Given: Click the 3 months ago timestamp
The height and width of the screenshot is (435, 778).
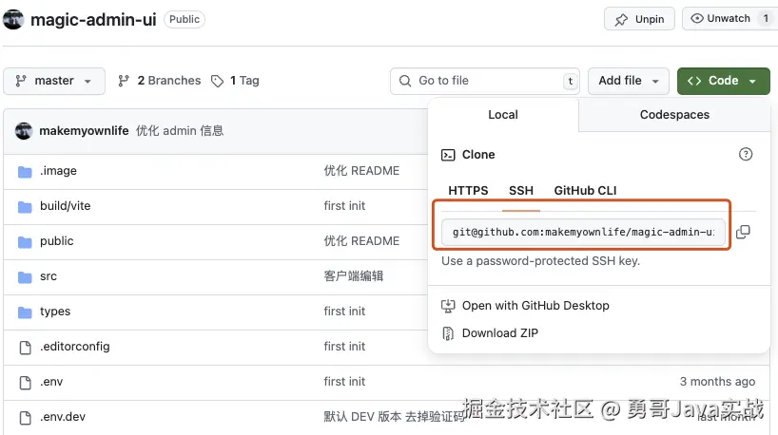Looking at the screenshot, I should click(717, 382).
